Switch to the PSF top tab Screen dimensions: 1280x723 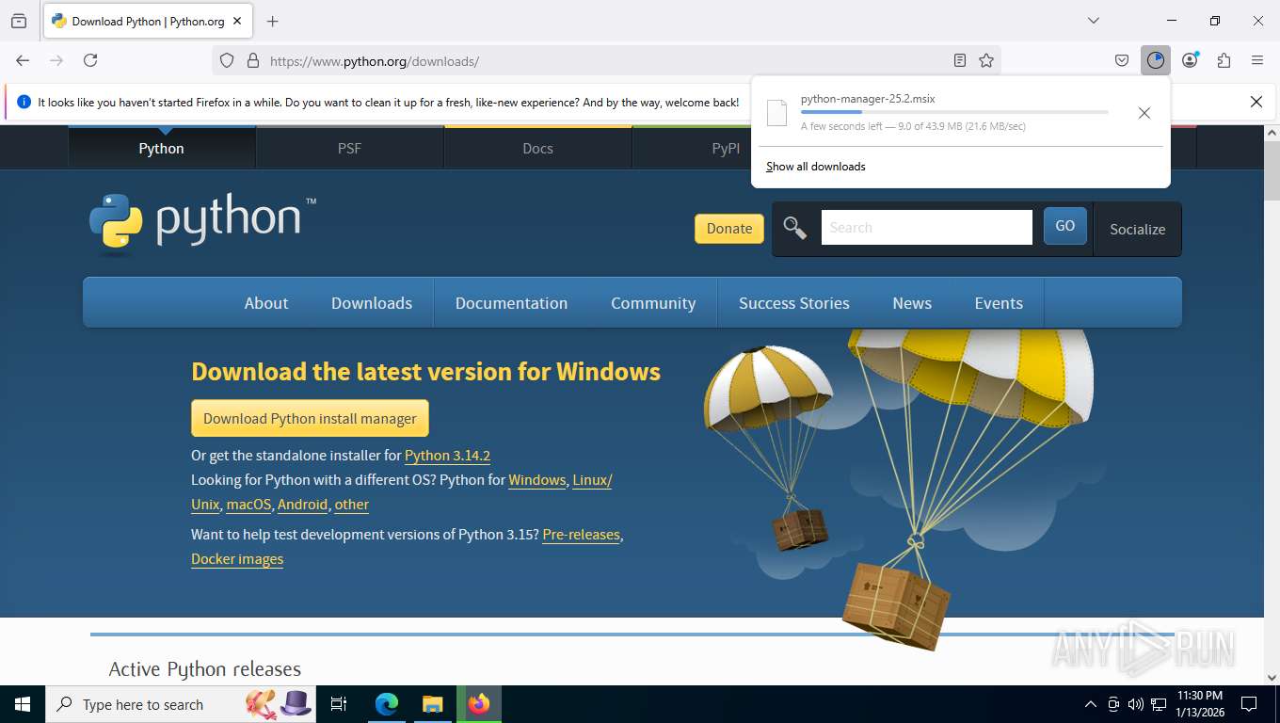349,148
